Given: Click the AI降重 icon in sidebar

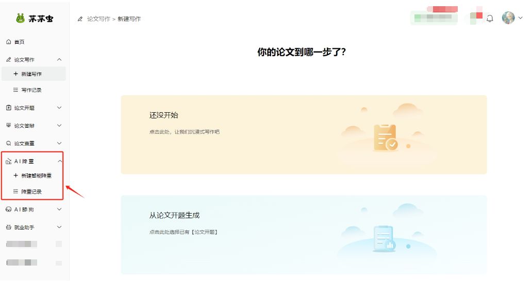Looking at the screenshot, I should 9,161.
